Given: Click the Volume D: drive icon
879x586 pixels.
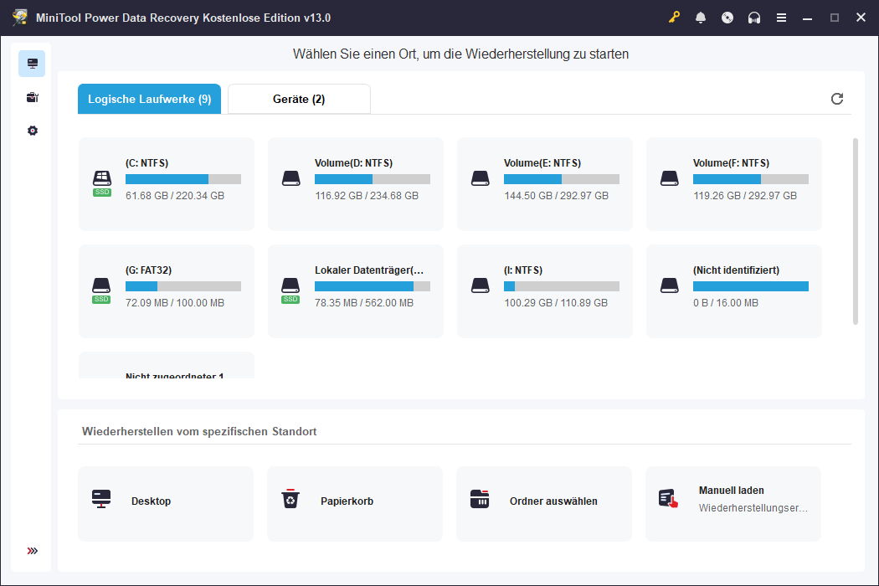Looking at the screenshot, I should pos(291,179).
